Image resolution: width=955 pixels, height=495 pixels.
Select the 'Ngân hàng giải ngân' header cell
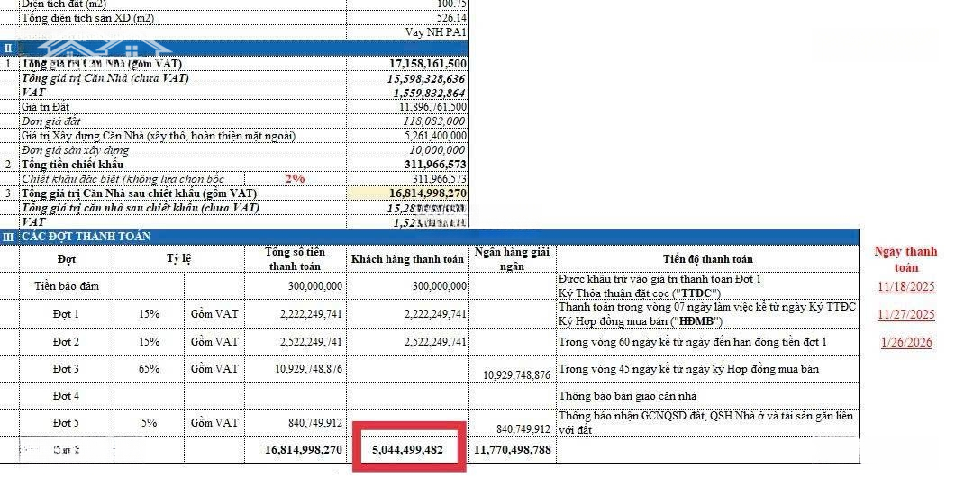(x=512, y=259)
